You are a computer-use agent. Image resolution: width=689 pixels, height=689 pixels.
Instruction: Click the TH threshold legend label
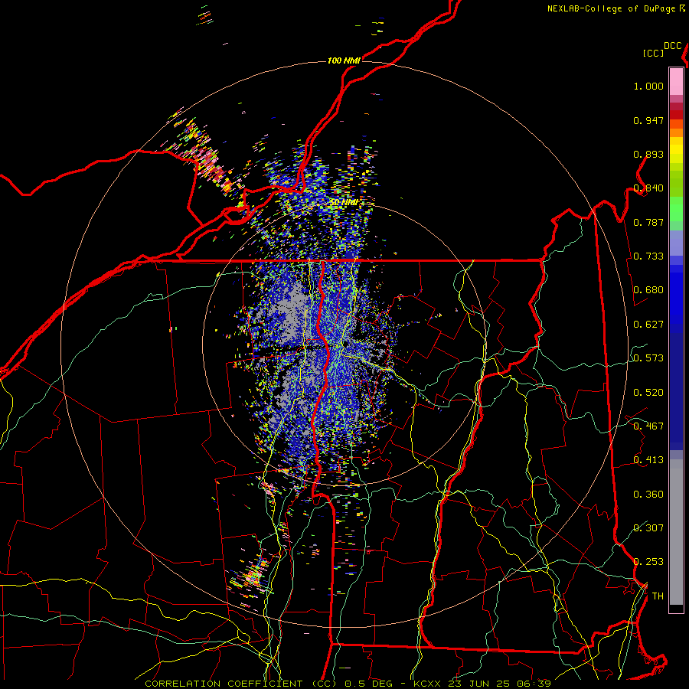coord(658,596)
